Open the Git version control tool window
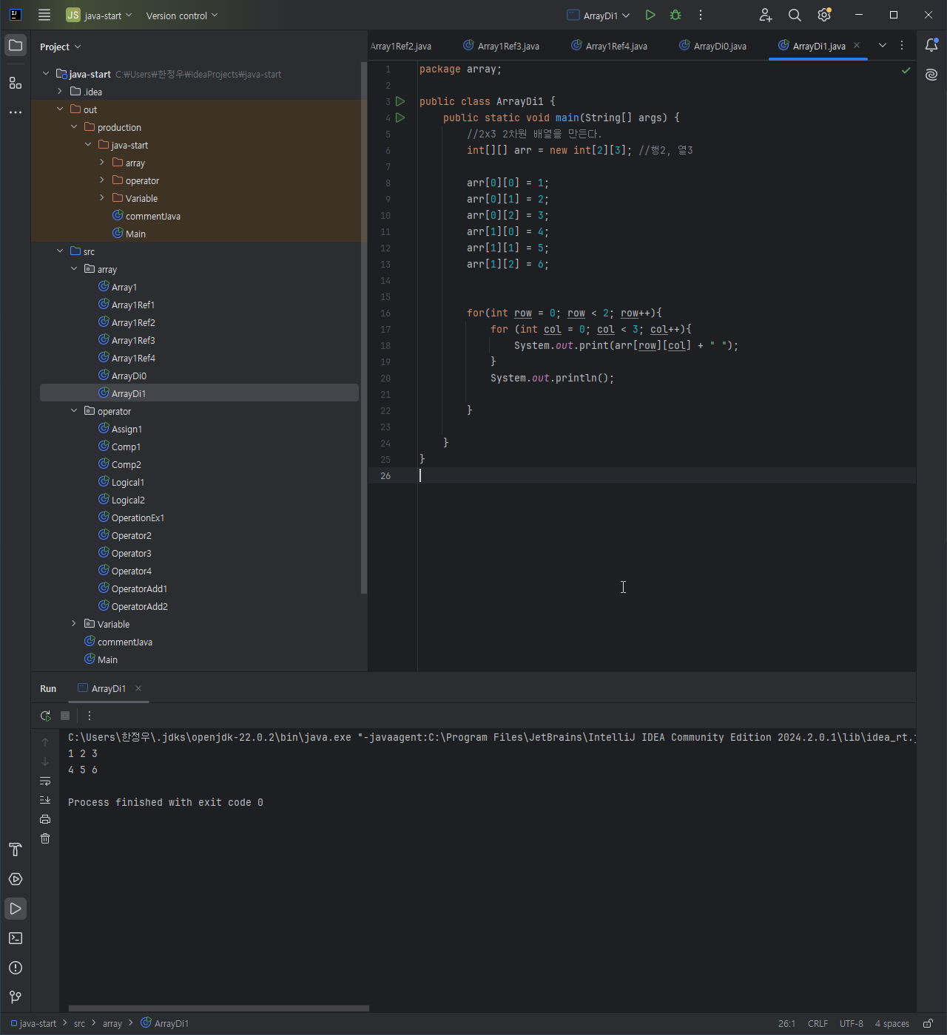The image size is (947, 1035). [x=16, y=997]
